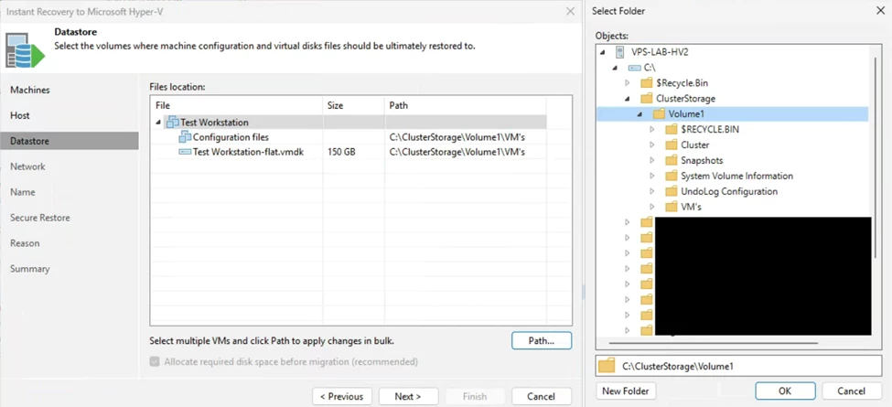
Task: Go to the Network wizard step
Action: click(27, 166)
